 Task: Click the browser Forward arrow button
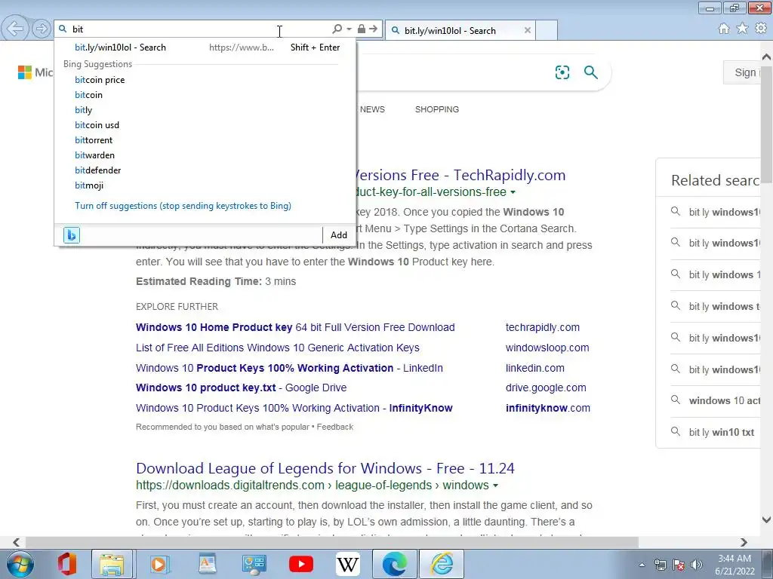42,29
